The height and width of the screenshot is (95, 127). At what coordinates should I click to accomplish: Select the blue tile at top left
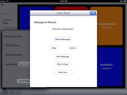tap(25, 18)
